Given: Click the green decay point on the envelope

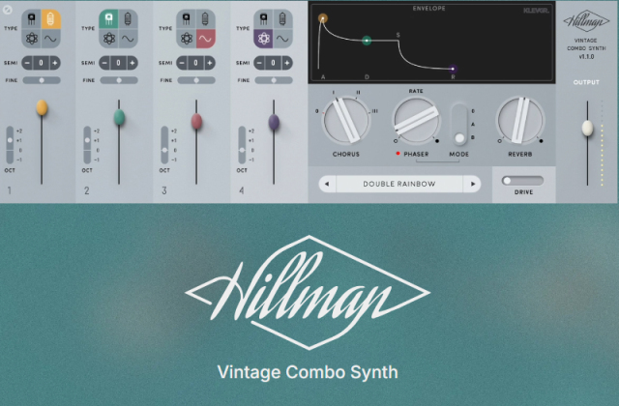Looking at the screenshot, I should point(366,41).
